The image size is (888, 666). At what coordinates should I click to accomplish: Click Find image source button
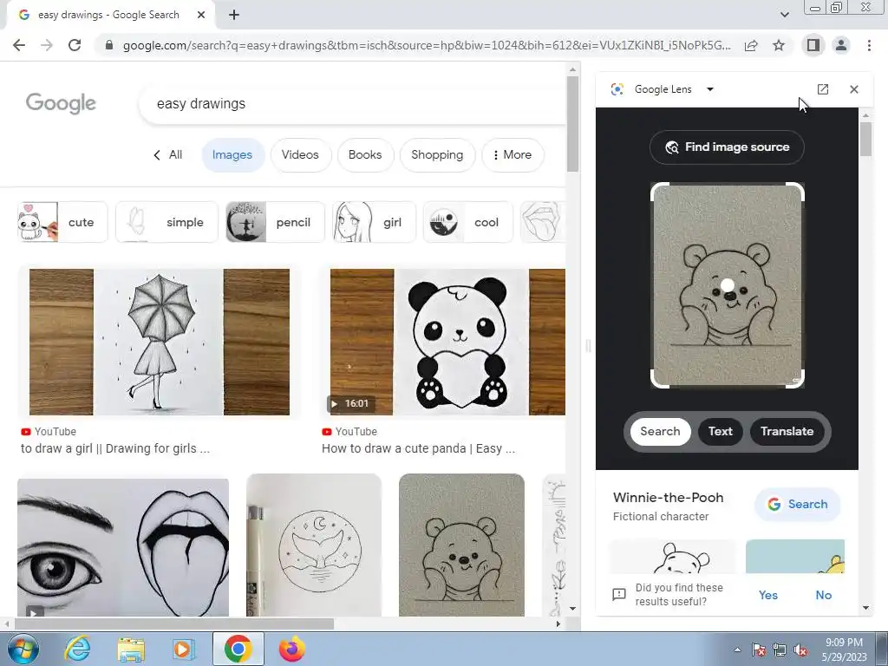[728, 147]
